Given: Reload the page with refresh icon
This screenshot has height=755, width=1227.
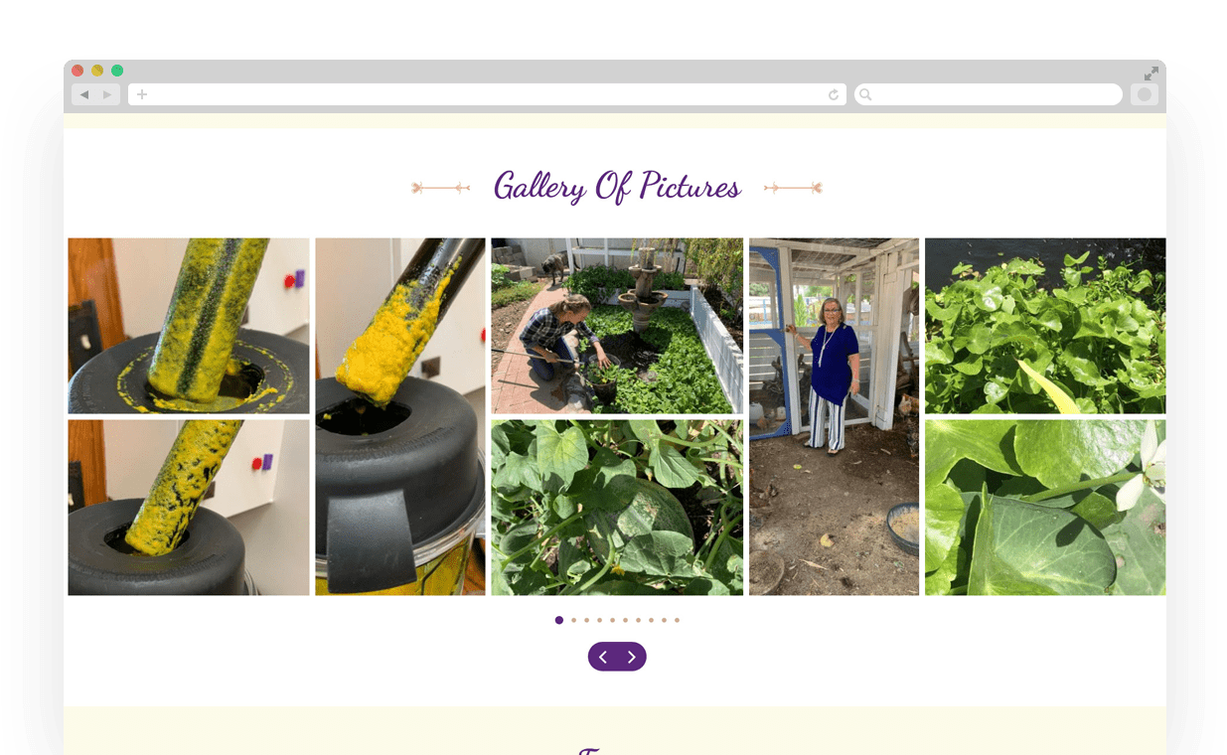Looking at the screenshot, I should point(834,94).
